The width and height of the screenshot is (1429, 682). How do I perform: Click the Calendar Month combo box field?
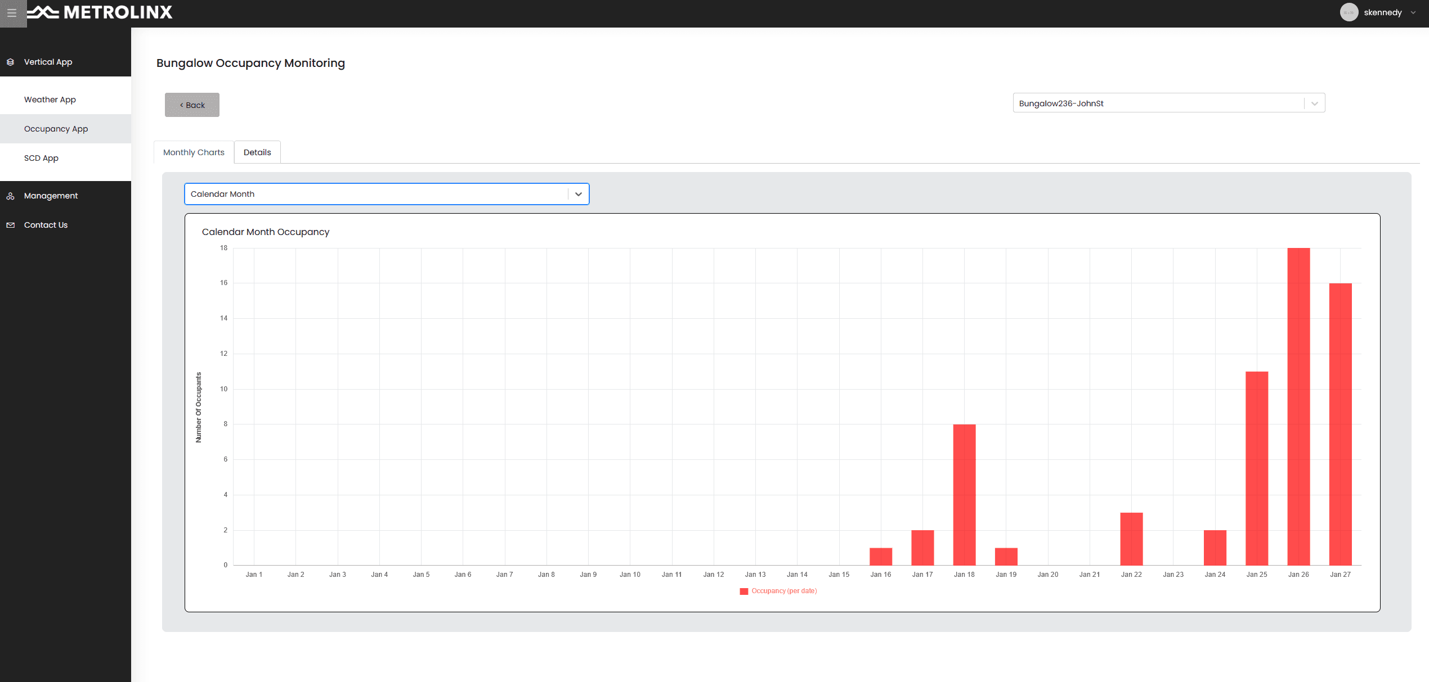coord(387,194)
